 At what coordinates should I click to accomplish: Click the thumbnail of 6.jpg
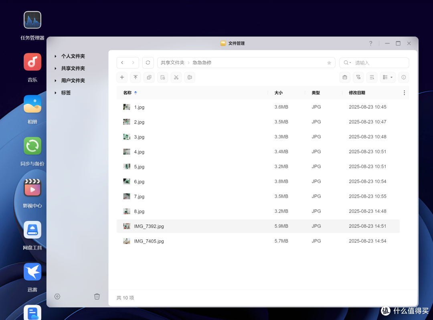(x=126, y=181)
